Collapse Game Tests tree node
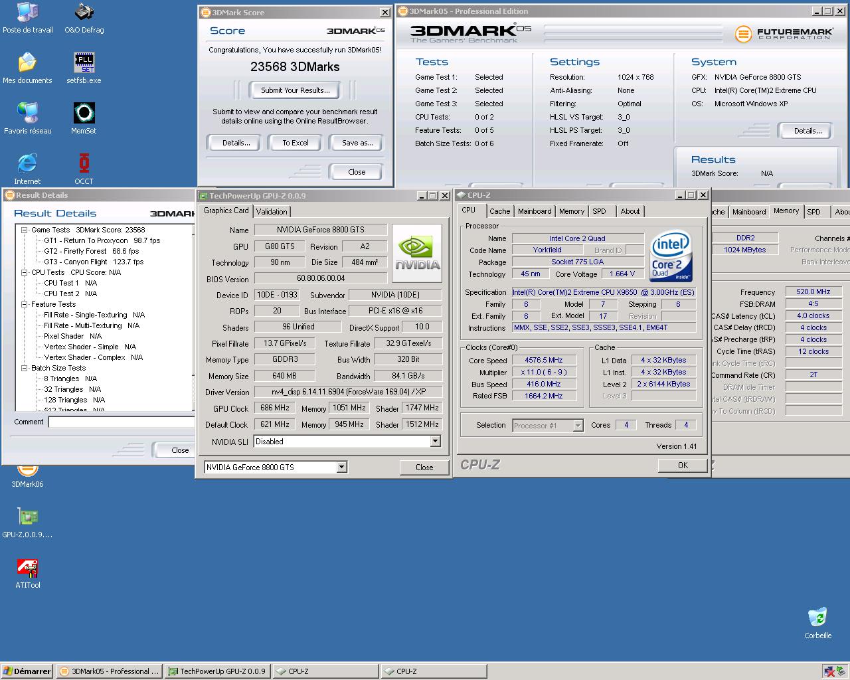The height and width of the screenshot is (680, 850). 24,230
